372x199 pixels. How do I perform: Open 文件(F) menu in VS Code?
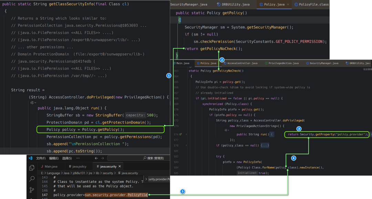pos(41,158)
